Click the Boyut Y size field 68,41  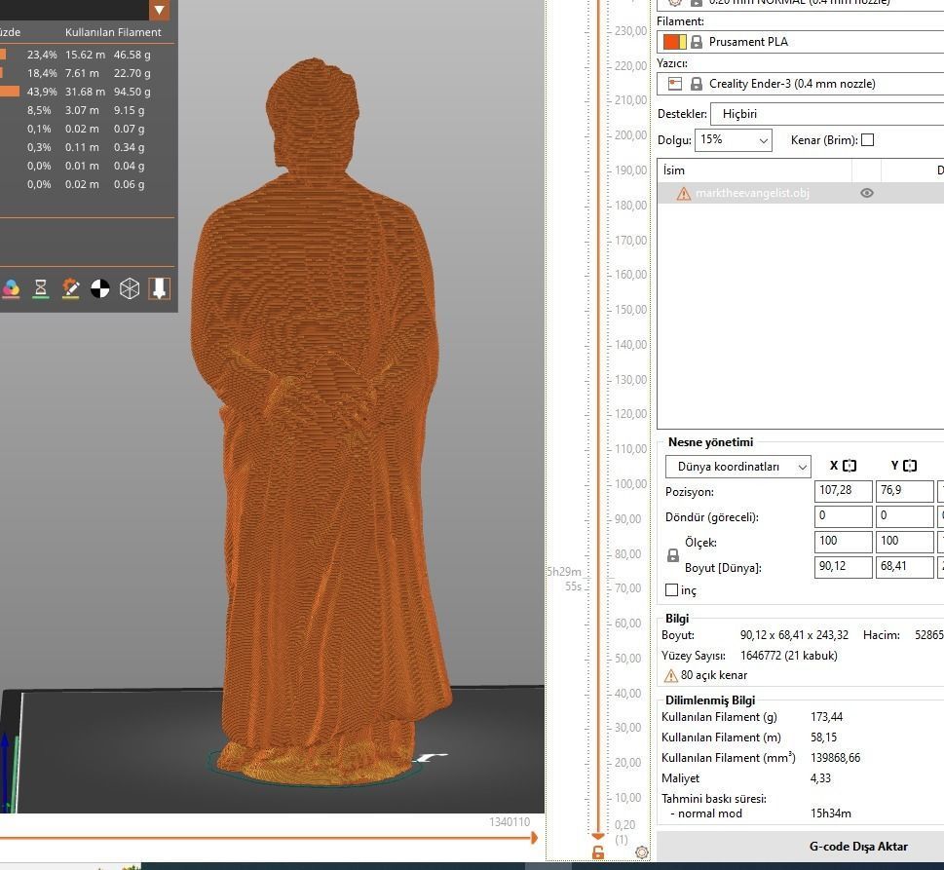click(905, 567)
